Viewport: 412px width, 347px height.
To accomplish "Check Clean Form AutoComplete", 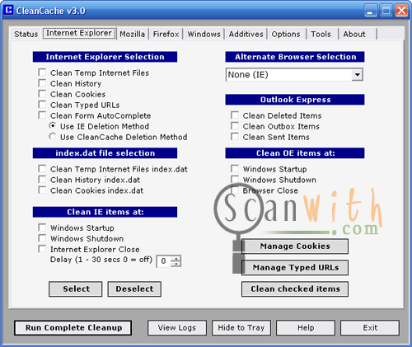I will pyautogui.click(x=42, y=115).
